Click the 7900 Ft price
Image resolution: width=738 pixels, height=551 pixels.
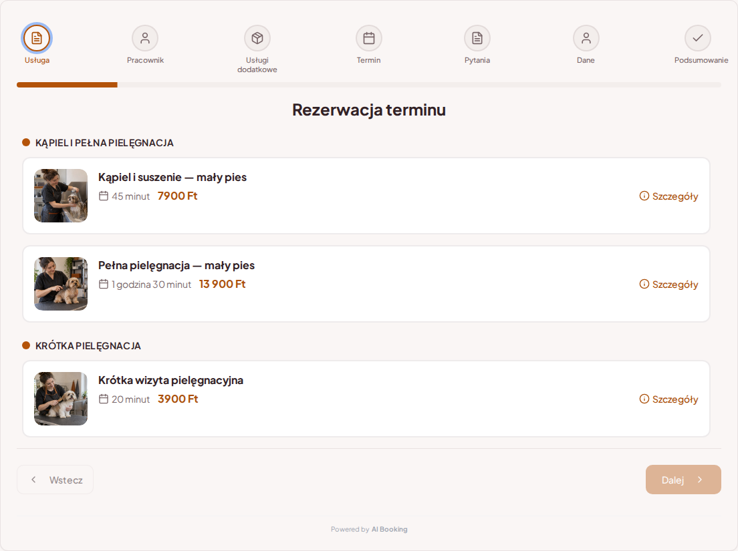(x=177, y=196)
